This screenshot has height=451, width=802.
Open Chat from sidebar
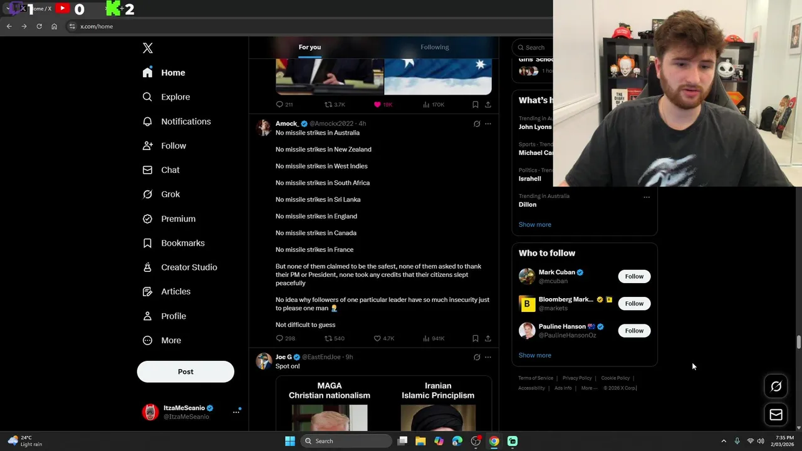(161, 170)
